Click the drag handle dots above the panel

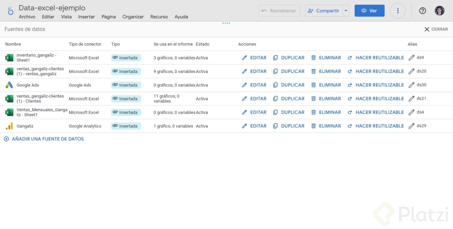click(x=226, y=23)
